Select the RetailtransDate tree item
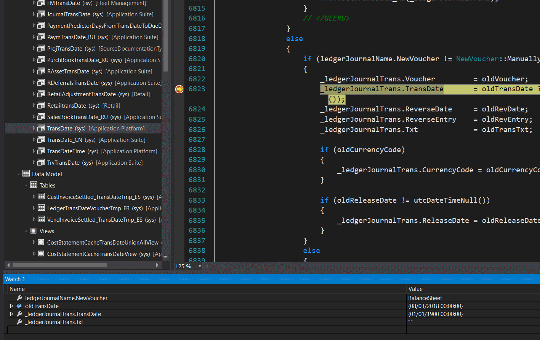 coord(83,106)
